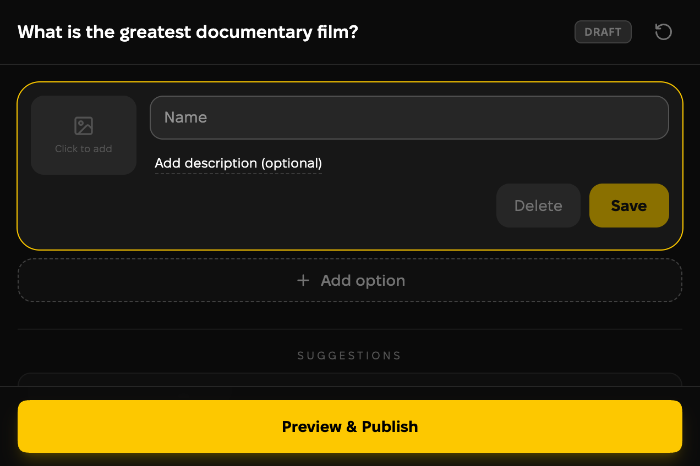
Task: Click Preview & Publish button
Action: pyautogui.click(x=350, y=426)
